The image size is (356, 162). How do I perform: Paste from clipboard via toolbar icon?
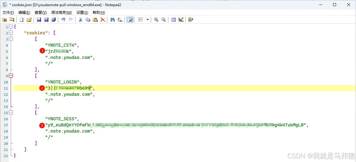(95, 20)
